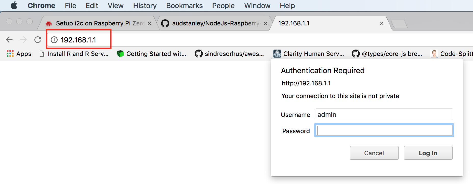This screenshot has height=184, width=473.
Task: Close the Setup i2c on Raspberry Pi tab
Action: [x=149, y=23]
